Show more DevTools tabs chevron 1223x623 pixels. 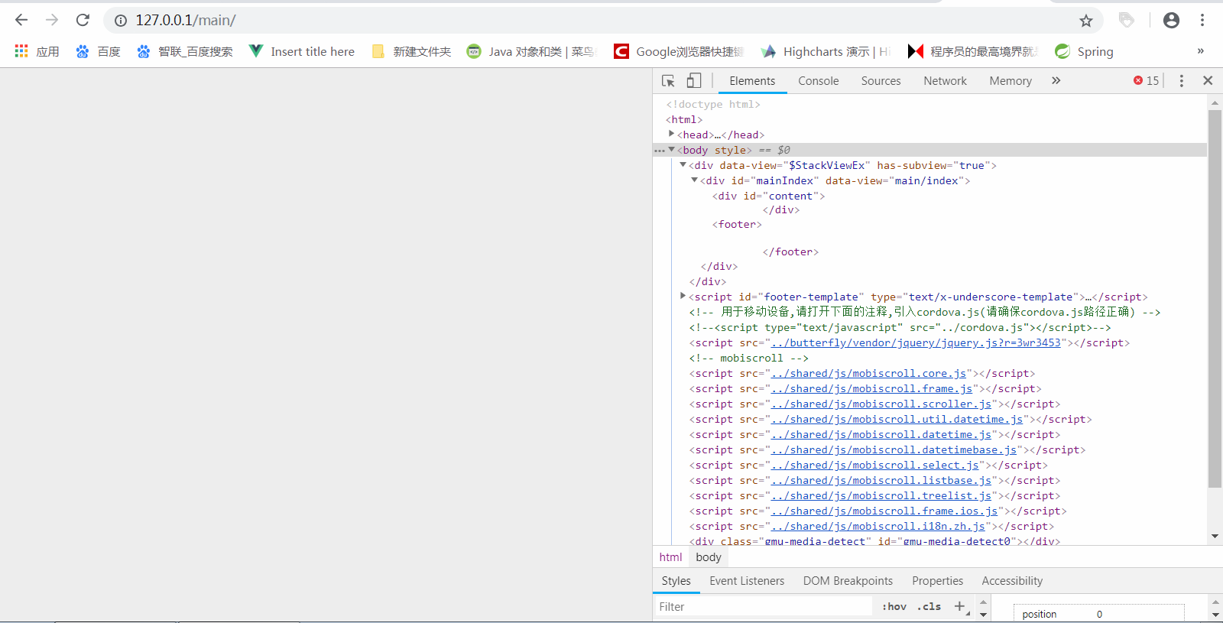(x=1056, y=80)
